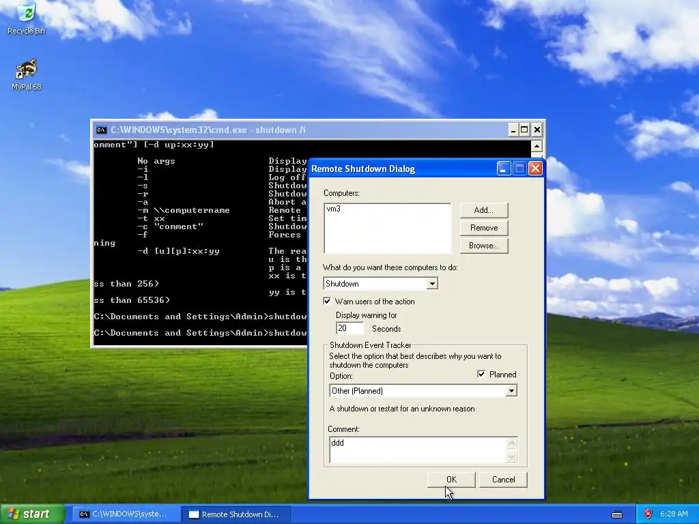Screen dimensions: 699x524
Task: Click the red security shield tray icon
Action: pyautogui.click(x=648, y=514)
